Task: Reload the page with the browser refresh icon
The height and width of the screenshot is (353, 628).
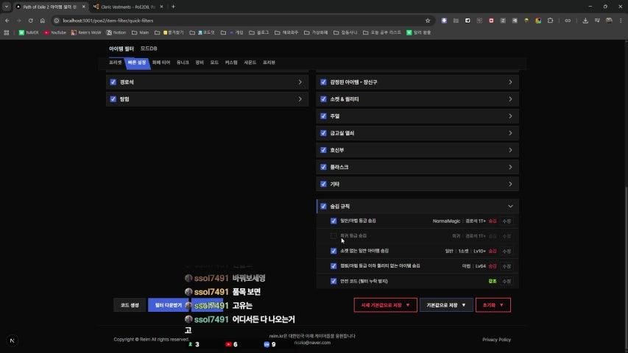Action: 30,21
